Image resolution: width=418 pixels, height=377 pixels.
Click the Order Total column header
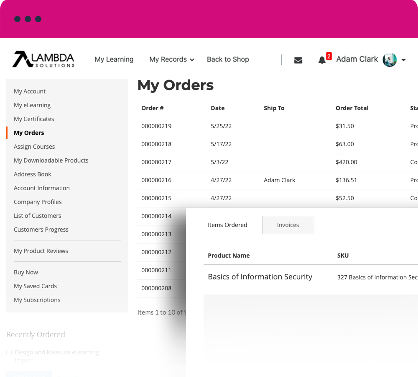click(352, 108)
